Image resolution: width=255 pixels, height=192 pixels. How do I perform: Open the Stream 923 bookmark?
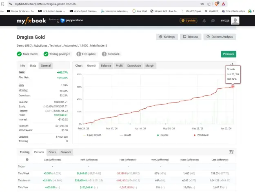(164, 11)
